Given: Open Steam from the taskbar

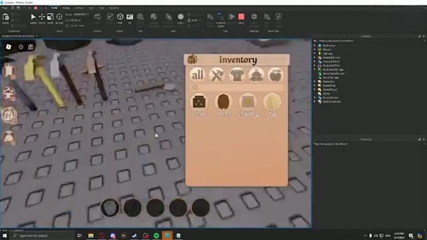Looking at the screenshot, I should point(134,236).
